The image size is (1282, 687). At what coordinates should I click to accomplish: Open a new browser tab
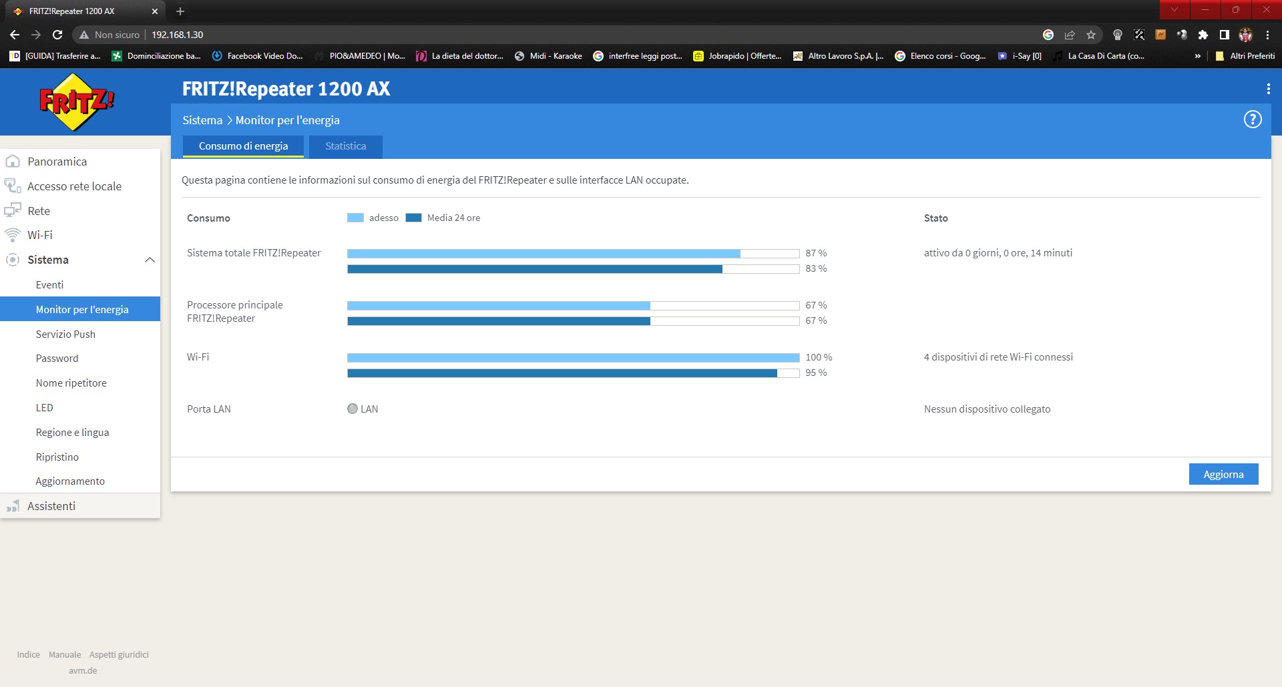pyautogui.click(x=180, y=11)
